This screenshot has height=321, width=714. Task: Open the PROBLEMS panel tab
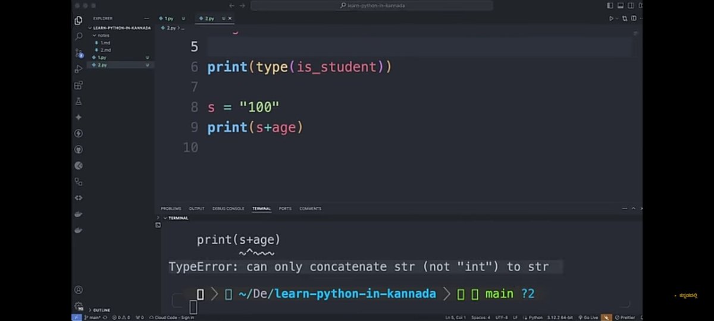pos(171,209)
